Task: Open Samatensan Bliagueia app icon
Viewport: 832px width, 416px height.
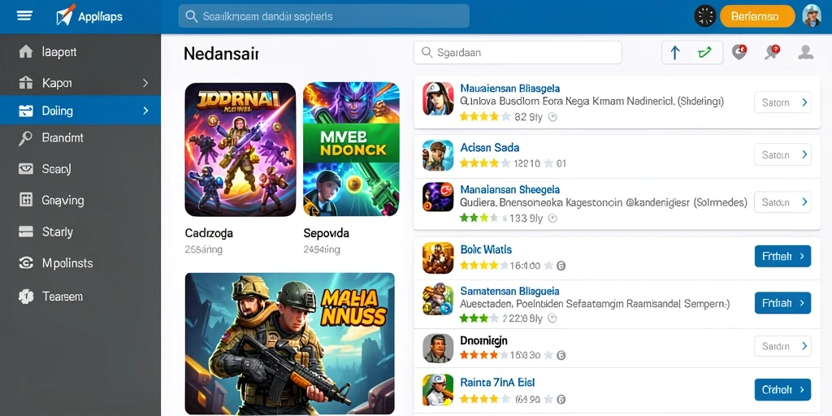Action: 438,300
